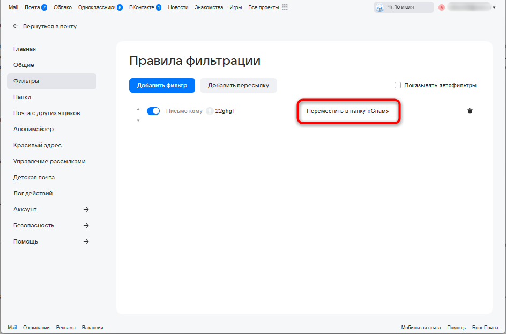Click the user avatar icon in header

click(442, 7)
